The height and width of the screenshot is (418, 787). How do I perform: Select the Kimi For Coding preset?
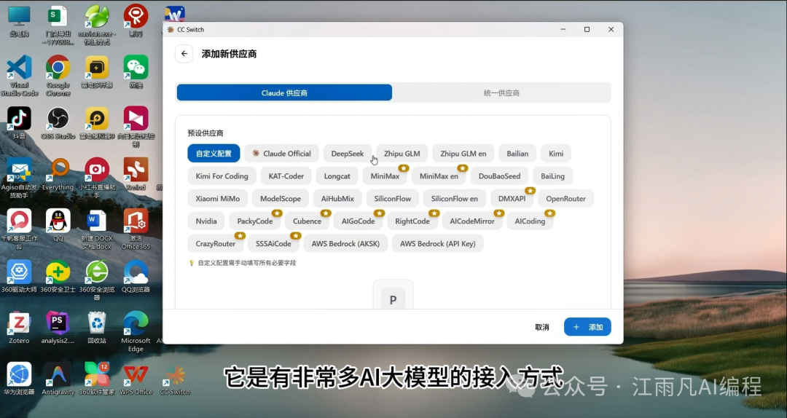pos(222,176)
